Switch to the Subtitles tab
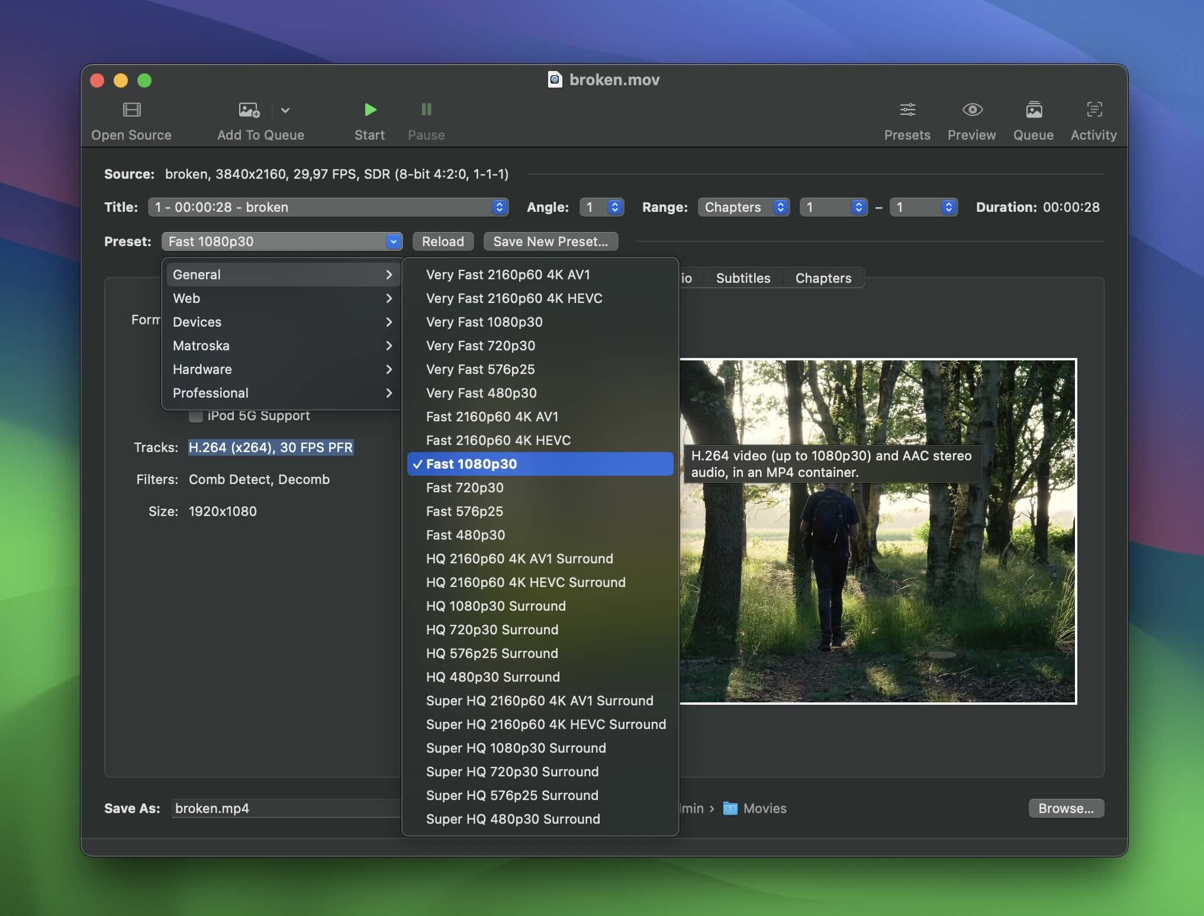Viewport: 1204px width, 916px height. tap(743, 278)
